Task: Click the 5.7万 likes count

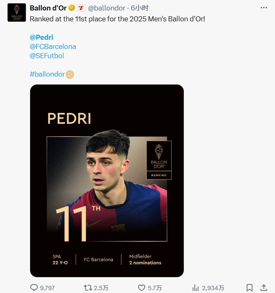Action: point(155,288)
